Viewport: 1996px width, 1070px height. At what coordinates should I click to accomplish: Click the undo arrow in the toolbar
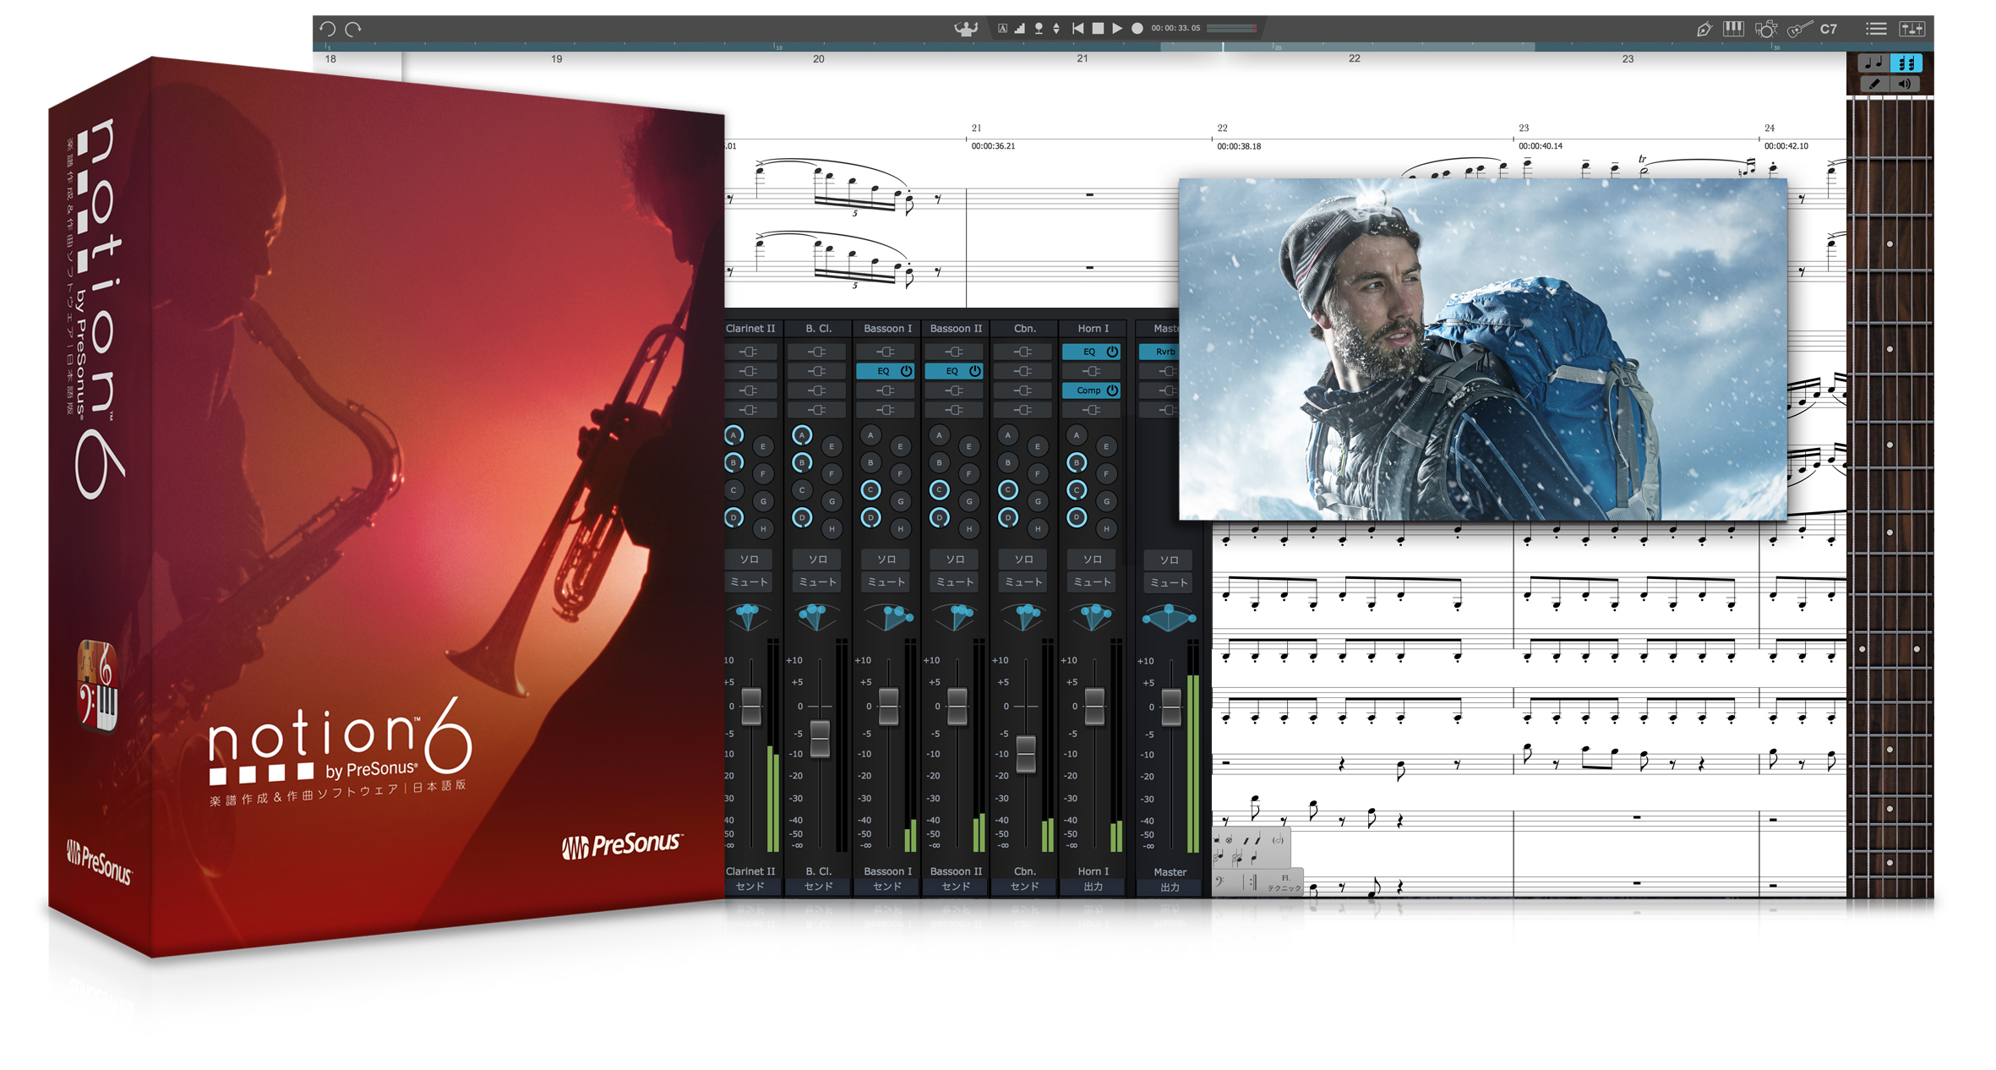tap(328, 29)
